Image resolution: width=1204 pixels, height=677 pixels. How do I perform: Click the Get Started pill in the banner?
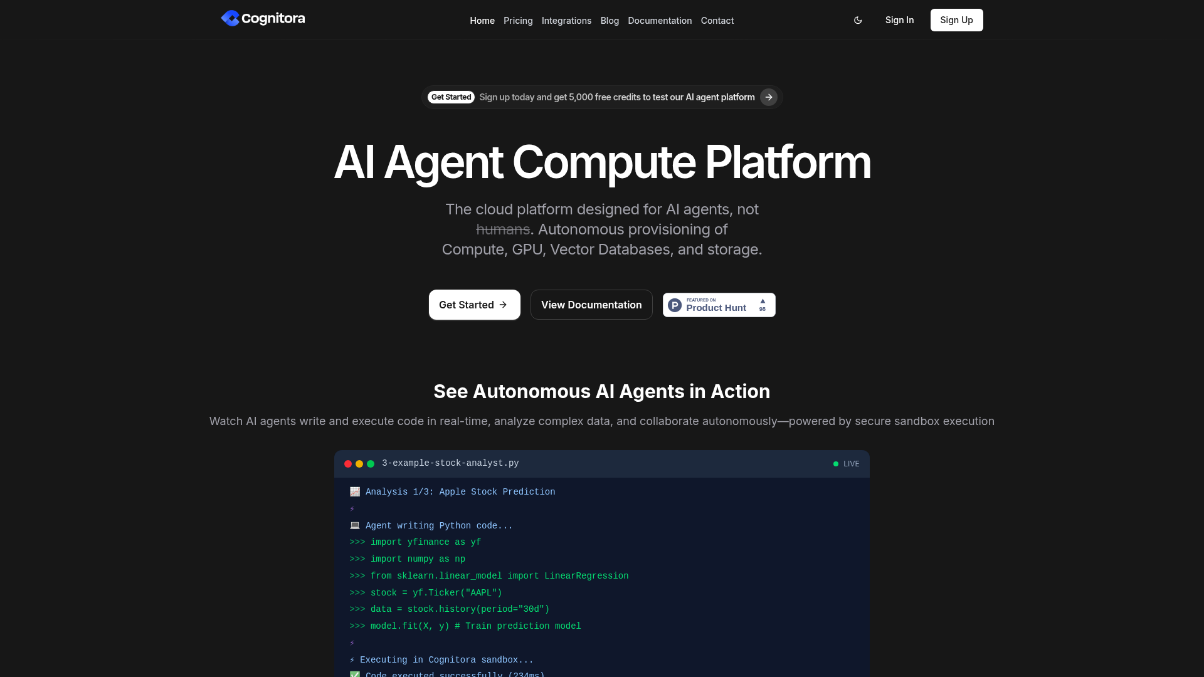(451, 97)
